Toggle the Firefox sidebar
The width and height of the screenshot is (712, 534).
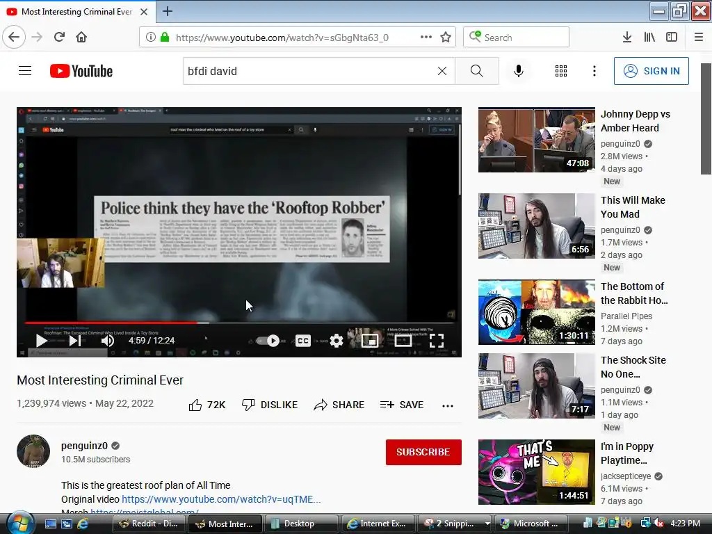pyautogui.click(x=672, y=38)
